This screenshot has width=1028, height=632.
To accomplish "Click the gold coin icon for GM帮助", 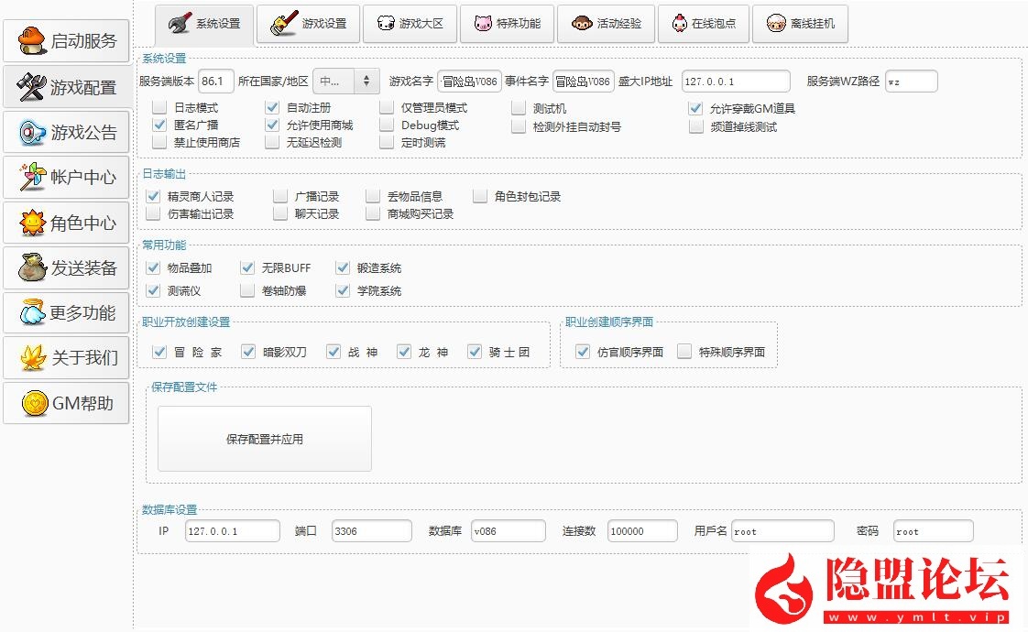I will point(34,403).
